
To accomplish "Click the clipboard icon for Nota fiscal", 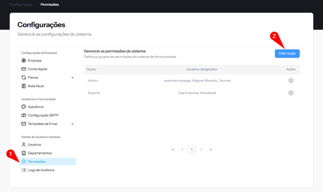I will click(24, 86).
